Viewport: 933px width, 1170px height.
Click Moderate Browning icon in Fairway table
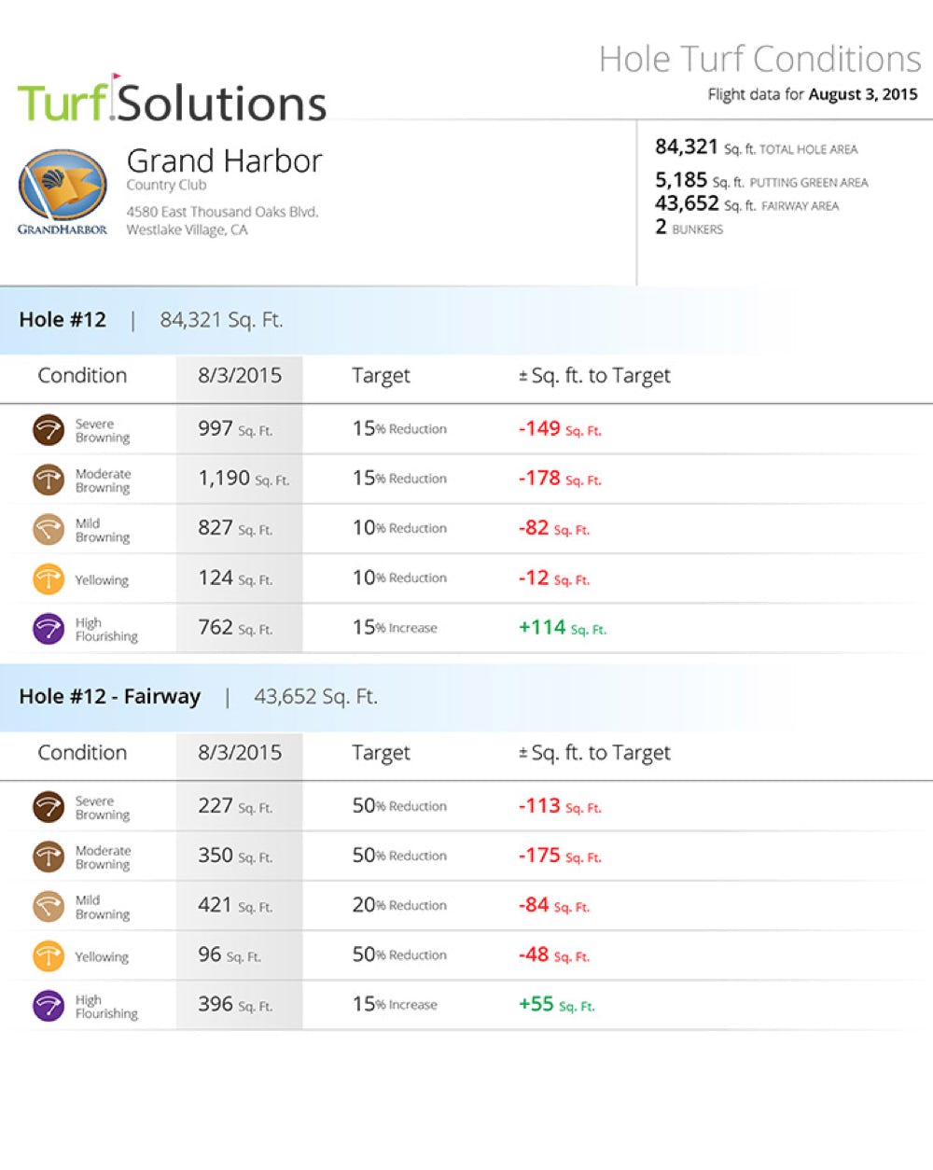point(49,857)
